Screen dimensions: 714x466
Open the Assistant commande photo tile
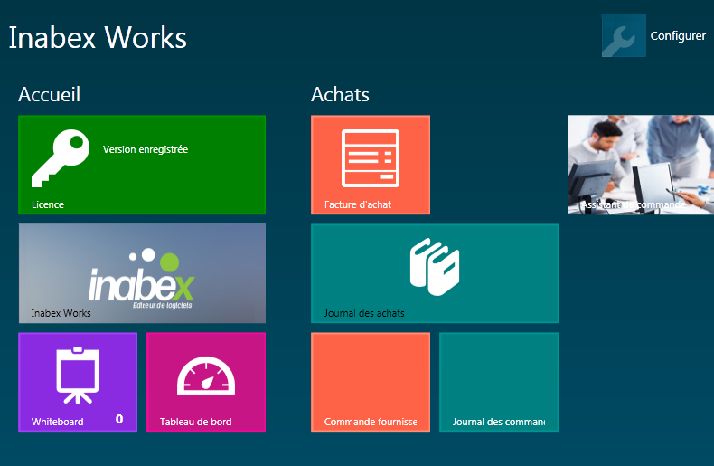coord(640,165)
